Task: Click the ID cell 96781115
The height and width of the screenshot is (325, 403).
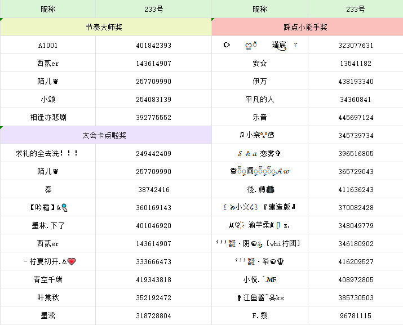Action: click(356, 315)
